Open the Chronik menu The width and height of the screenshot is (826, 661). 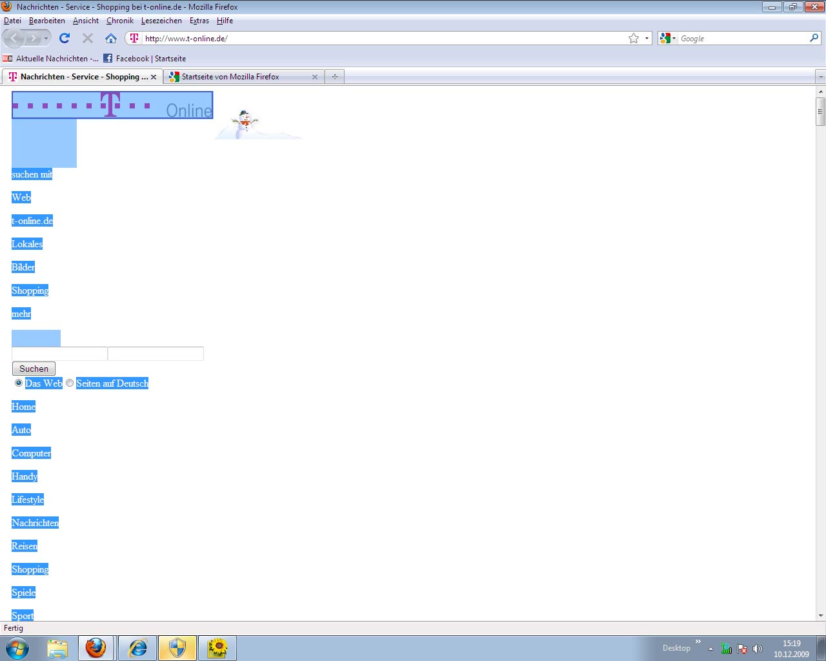point(120,21)
